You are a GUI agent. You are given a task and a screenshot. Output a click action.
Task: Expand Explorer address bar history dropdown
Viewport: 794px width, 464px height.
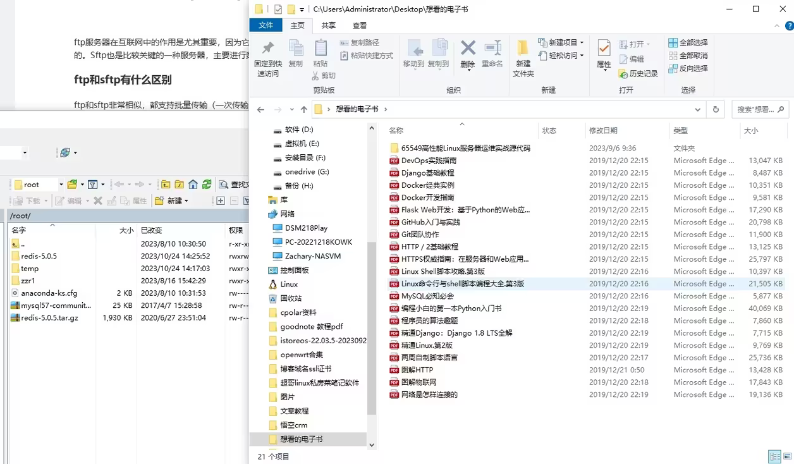pyautogui.click(x=698, y=109)
